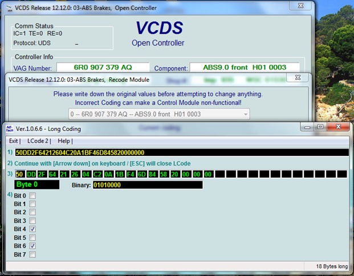Uncheck the Bit 4 checkbox

click(32, 228)
